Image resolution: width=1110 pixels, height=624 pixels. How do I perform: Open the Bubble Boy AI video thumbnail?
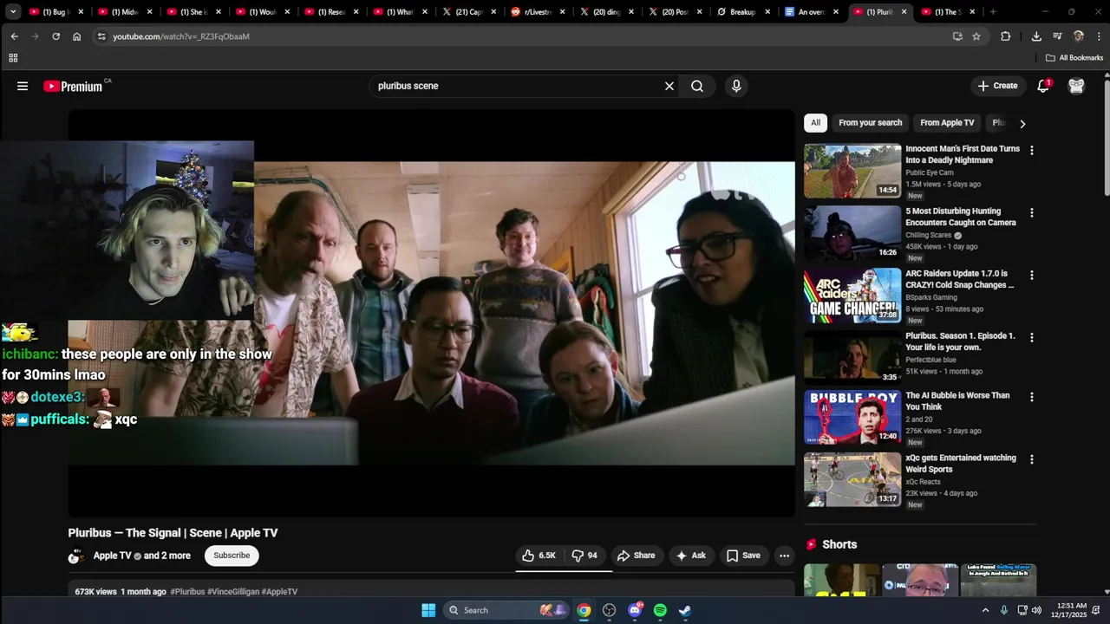(x=852, y=418)
